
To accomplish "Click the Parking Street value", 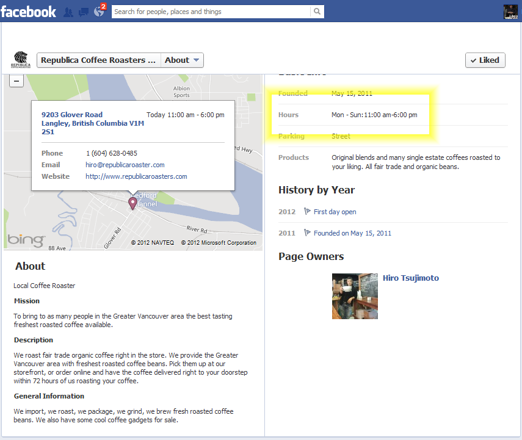I will pos(341,136).
